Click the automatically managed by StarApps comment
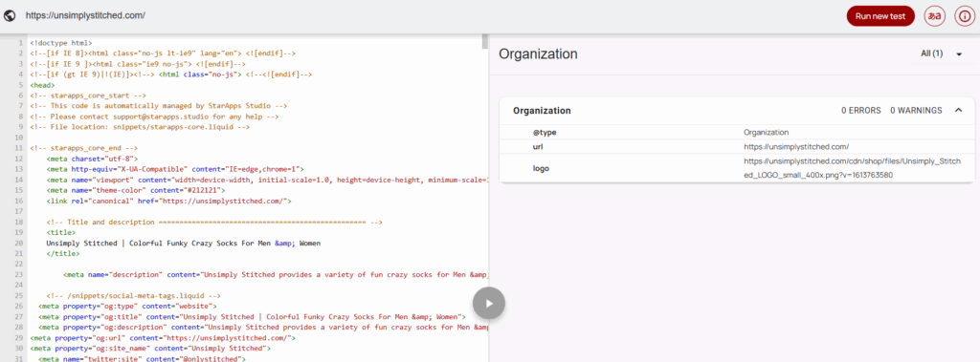980x362 pixels. pyautogui.click(x=158, y=106)
